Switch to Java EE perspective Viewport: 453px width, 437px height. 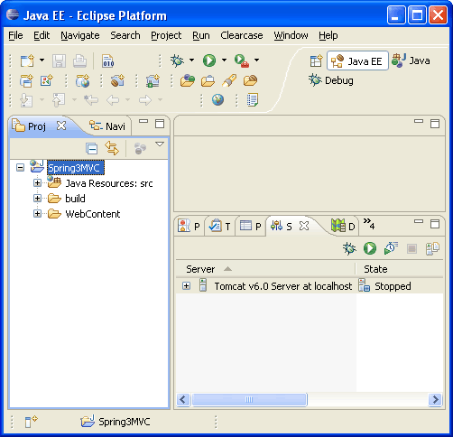point(357,61)
